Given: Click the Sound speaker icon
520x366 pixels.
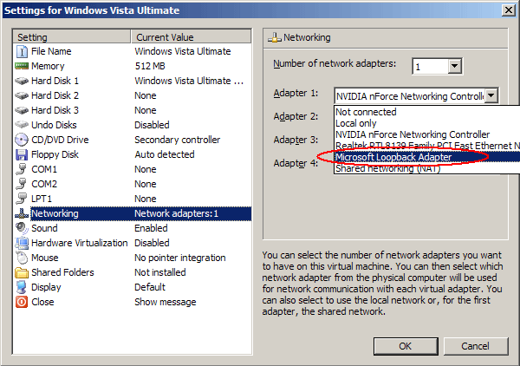Looking at the screenshot, I should click(x=22, y=228).
